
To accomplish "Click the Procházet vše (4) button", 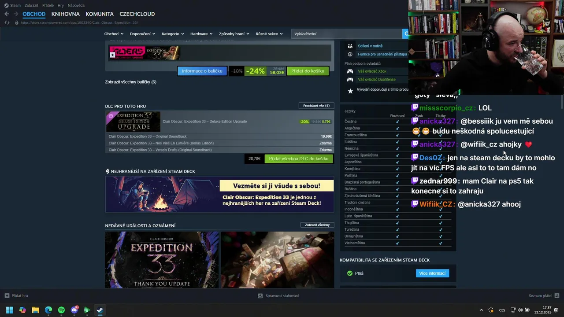I will [x=316, y=106].
